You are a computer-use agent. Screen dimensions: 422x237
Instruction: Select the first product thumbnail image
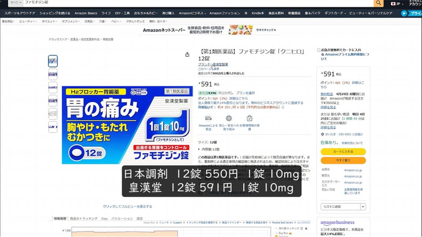(x=53, y=61)
